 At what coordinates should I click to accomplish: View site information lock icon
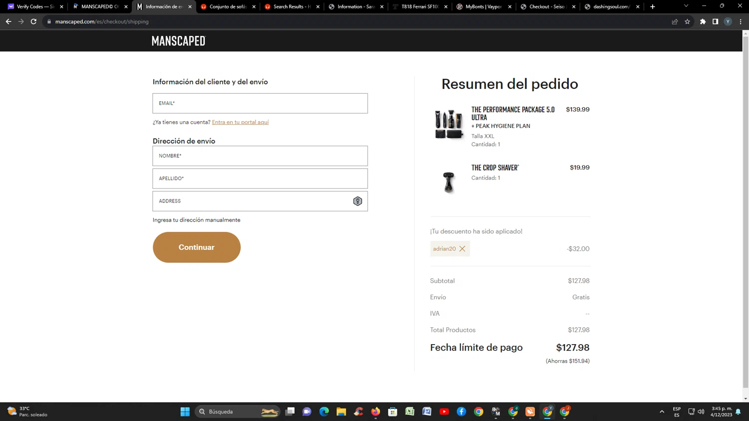point(49,21)
